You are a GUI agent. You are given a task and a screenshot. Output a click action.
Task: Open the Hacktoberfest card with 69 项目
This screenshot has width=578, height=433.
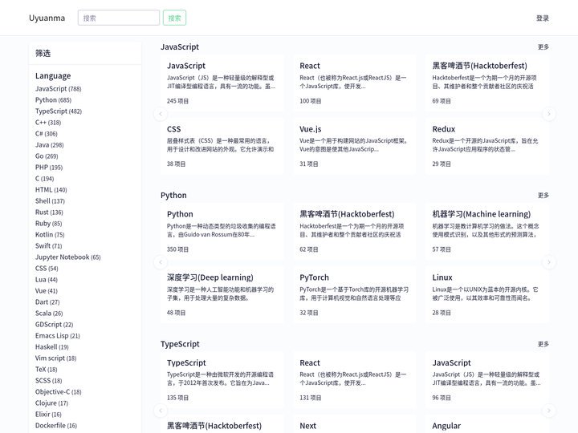pos(488,83)
